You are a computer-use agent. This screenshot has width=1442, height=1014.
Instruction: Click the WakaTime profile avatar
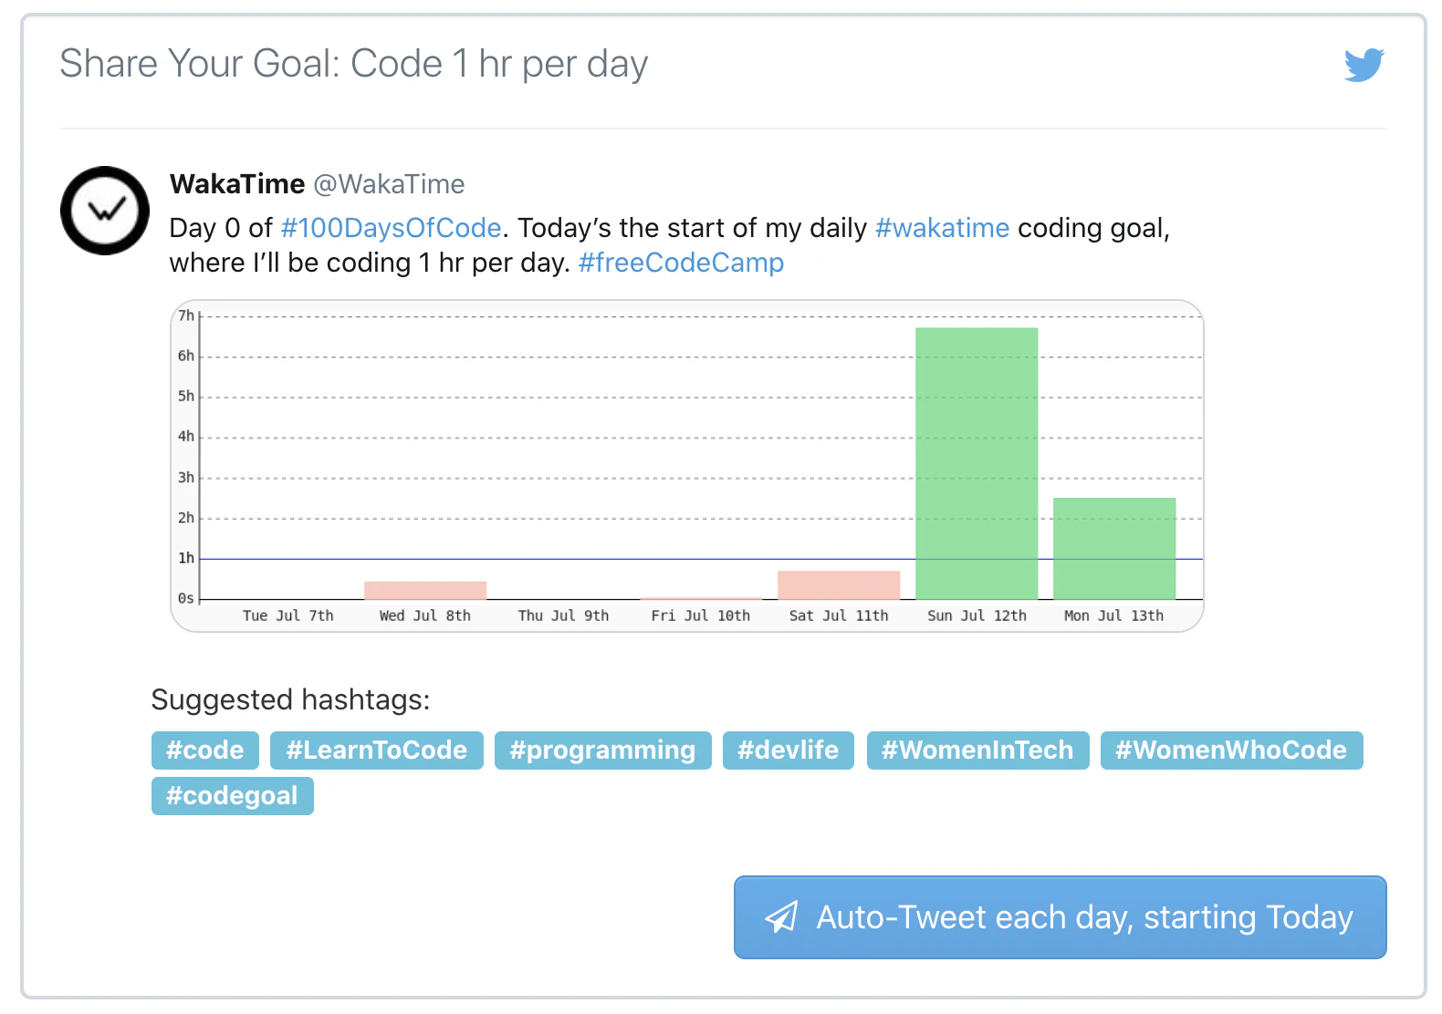click(x=105, y=211)
